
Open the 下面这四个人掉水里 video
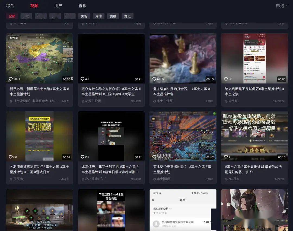111,210
